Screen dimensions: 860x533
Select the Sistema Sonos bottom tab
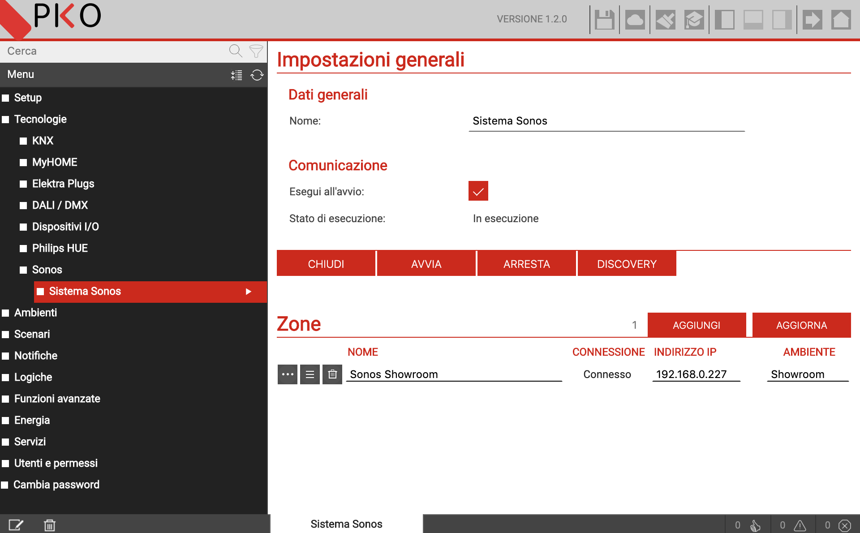pyautogui.click(x=347, y=524)
